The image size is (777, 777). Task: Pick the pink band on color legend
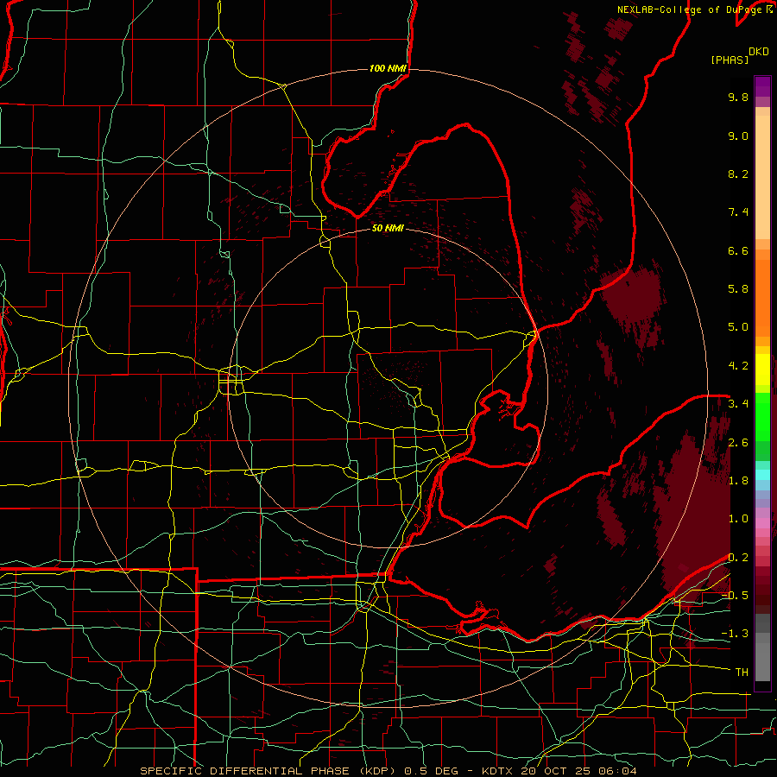(762, 524)
